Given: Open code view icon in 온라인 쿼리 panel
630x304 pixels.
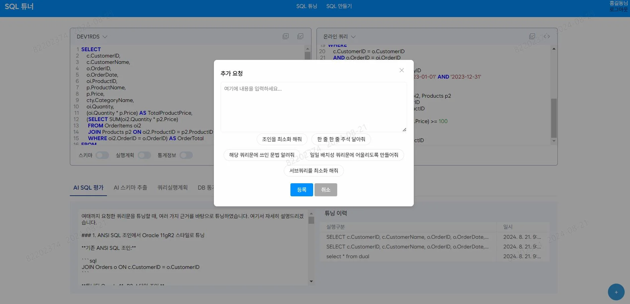Looking at the screenshot, I should (547, 36).
